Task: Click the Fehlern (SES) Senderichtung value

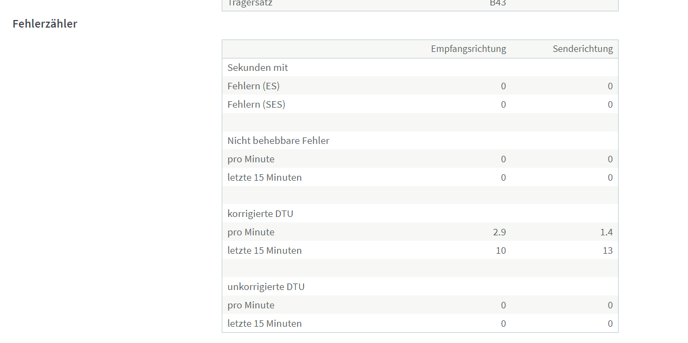Action: point(610,104)
